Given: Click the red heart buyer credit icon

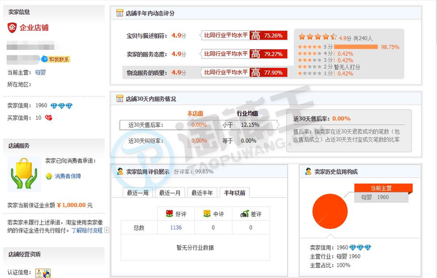Looking at the screenshot, I should 48,118.
